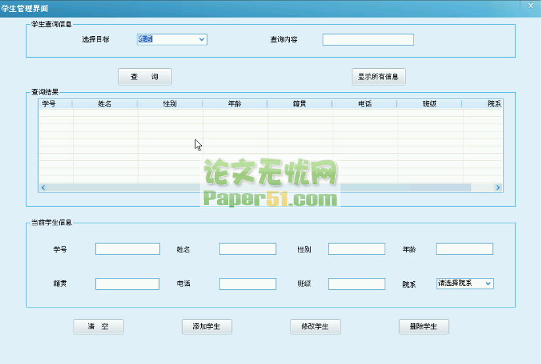Select the 年龄 column header in results table
Screen dimensions: 541x364
(x=235, y=104)
